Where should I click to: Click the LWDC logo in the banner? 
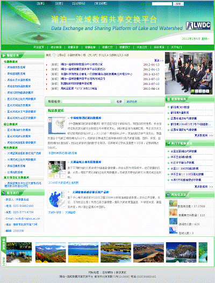[x=198, y=26]
